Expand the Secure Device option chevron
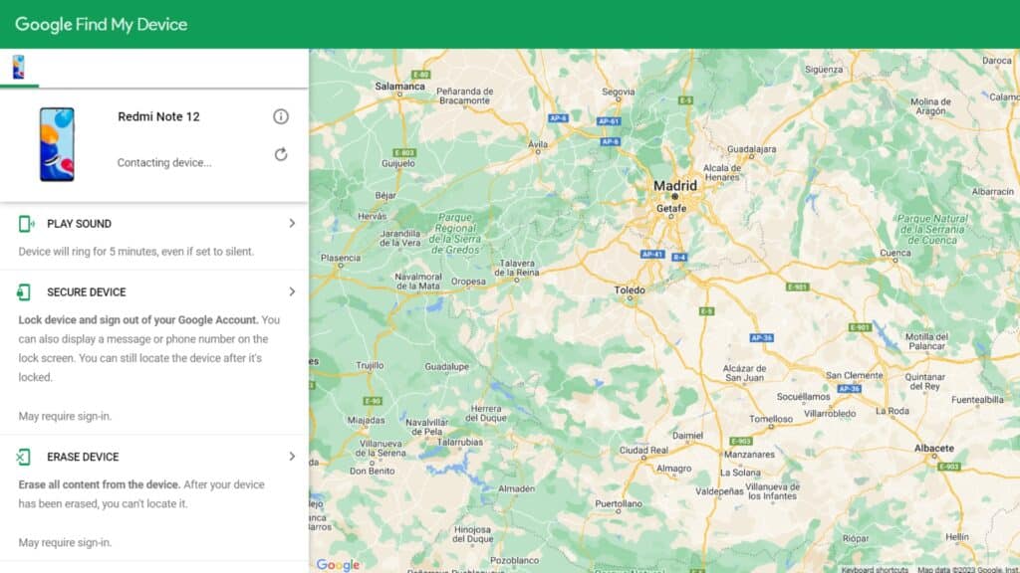This screenshot has height=573, width=1020. (x=292, y=291)
